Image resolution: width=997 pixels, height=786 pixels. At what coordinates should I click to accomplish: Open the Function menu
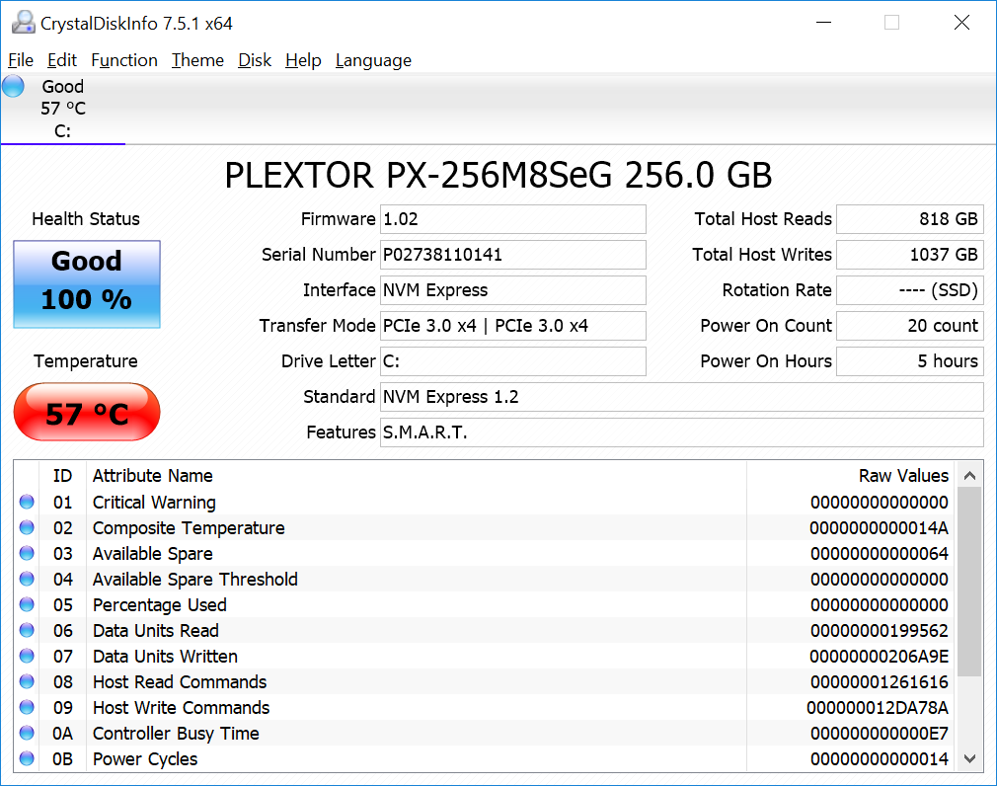click(x=124, y=60)
